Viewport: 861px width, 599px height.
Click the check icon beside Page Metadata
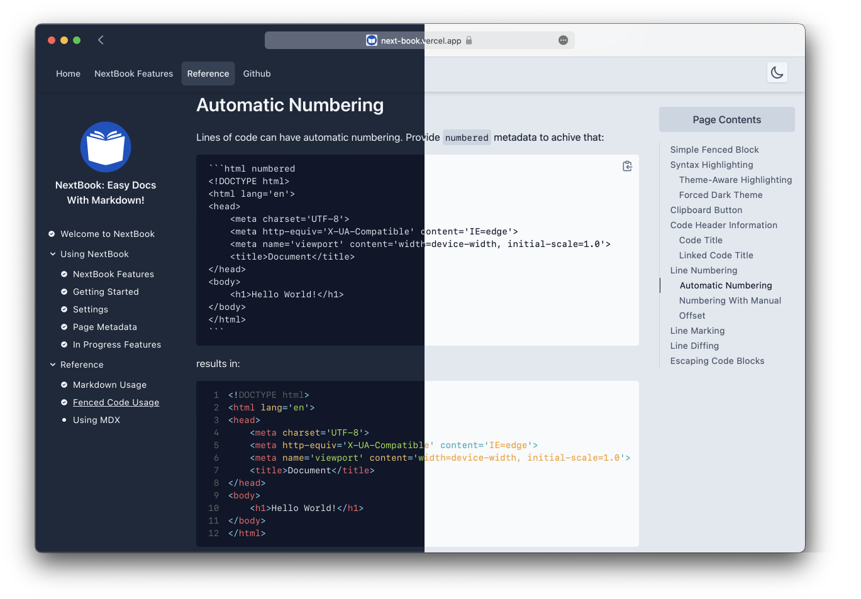(x=64, y=327)
